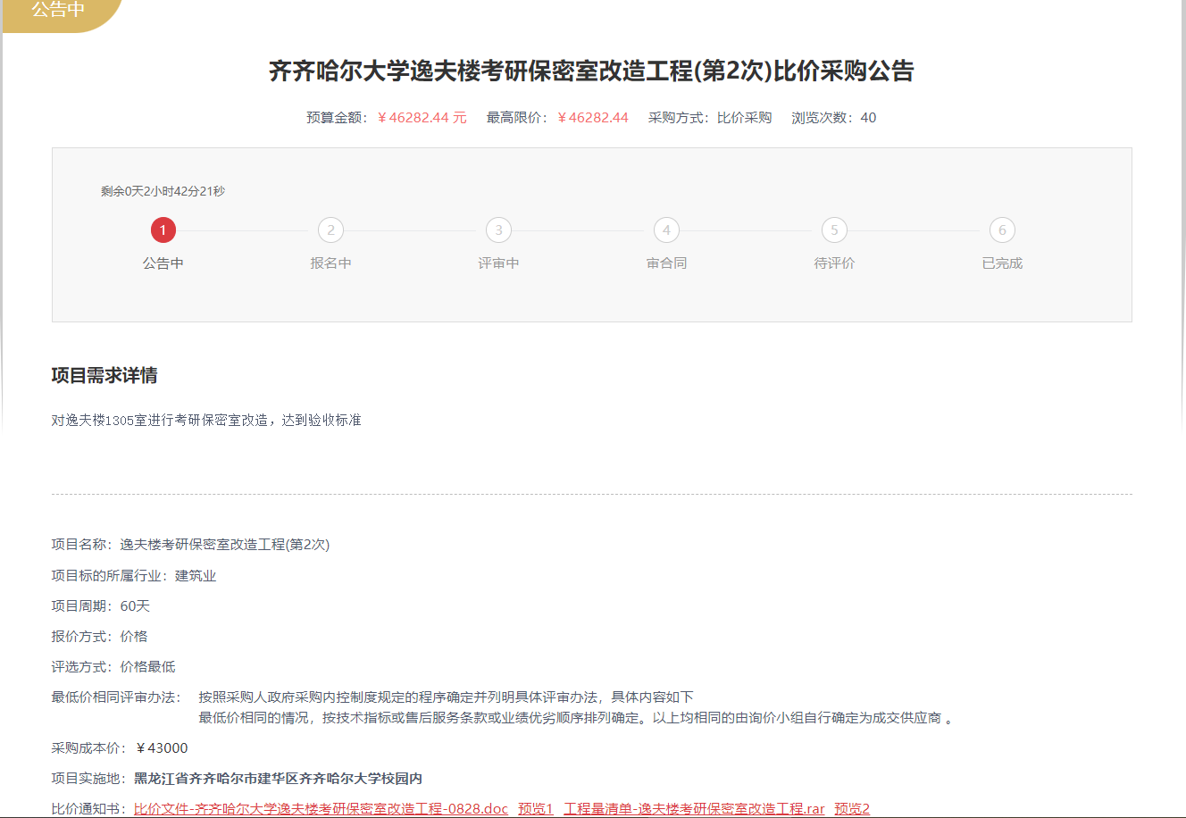The height and width of the screenshot is (818, 1186).
Task: Click step 4 circle in progress tracker
Action: (666, 230)
